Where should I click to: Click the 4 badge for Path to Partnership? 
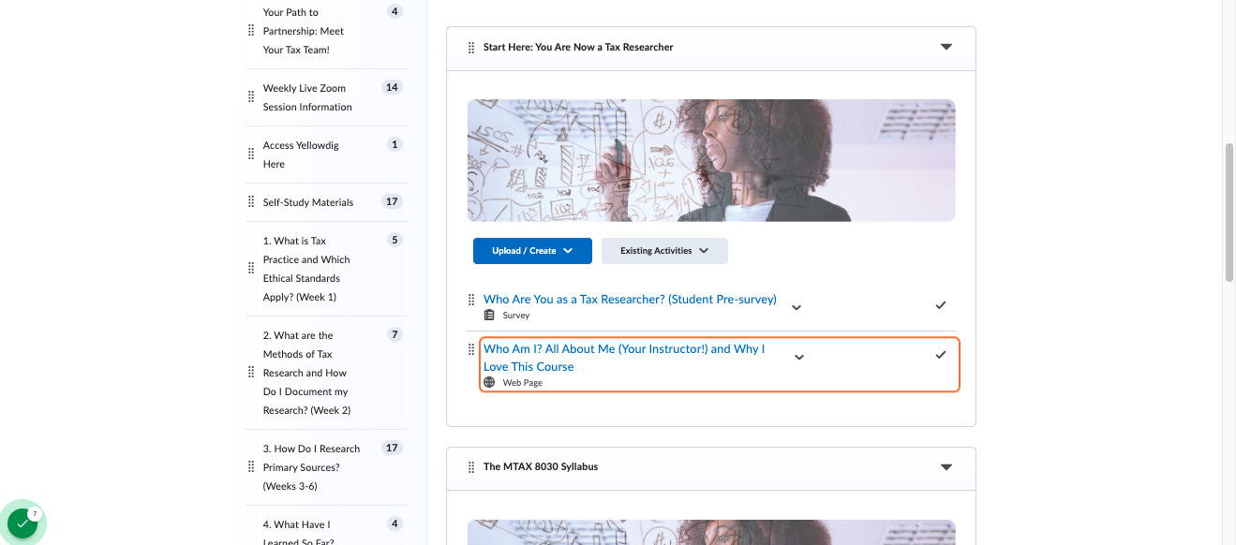395,11
